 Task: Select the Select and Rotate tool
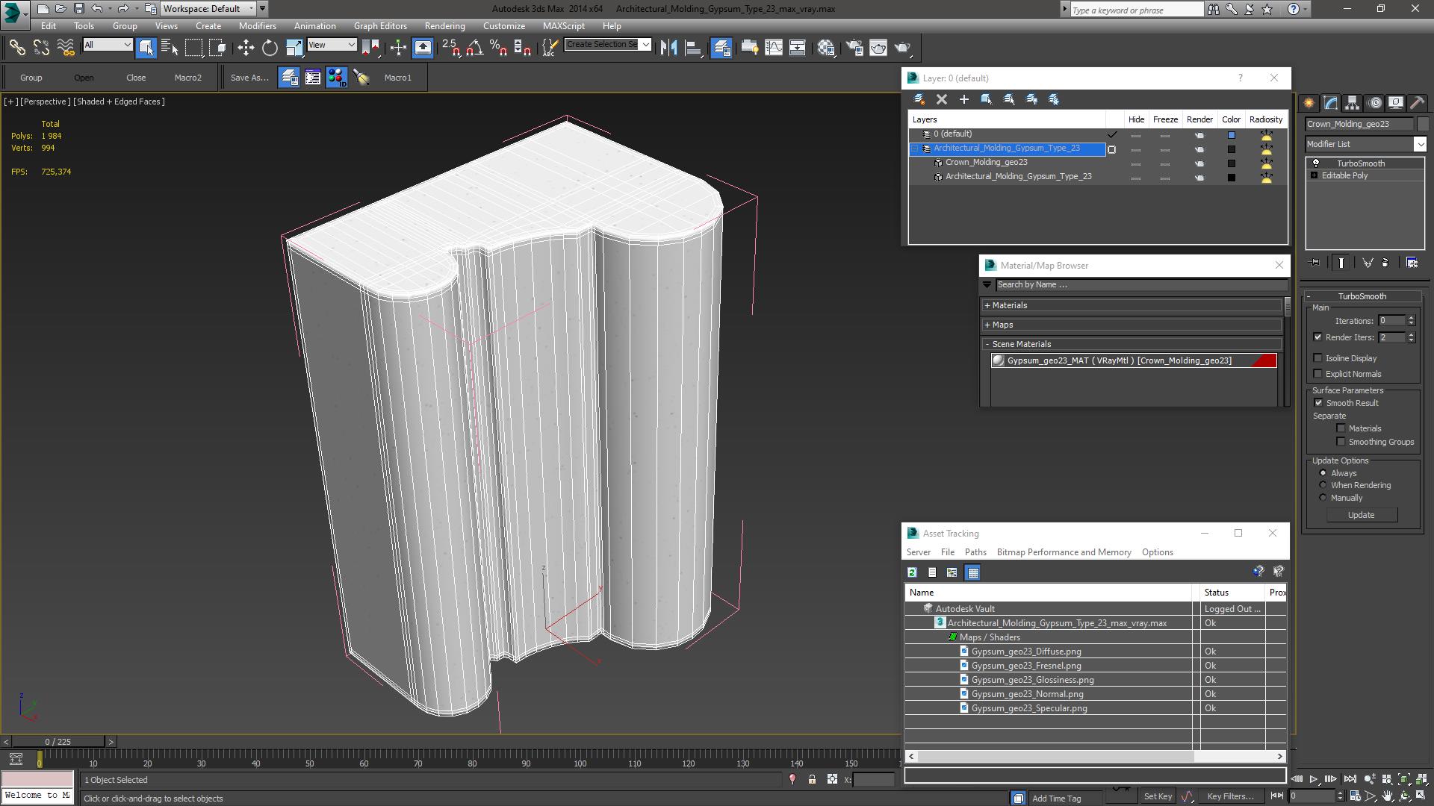tap(270, 48)
